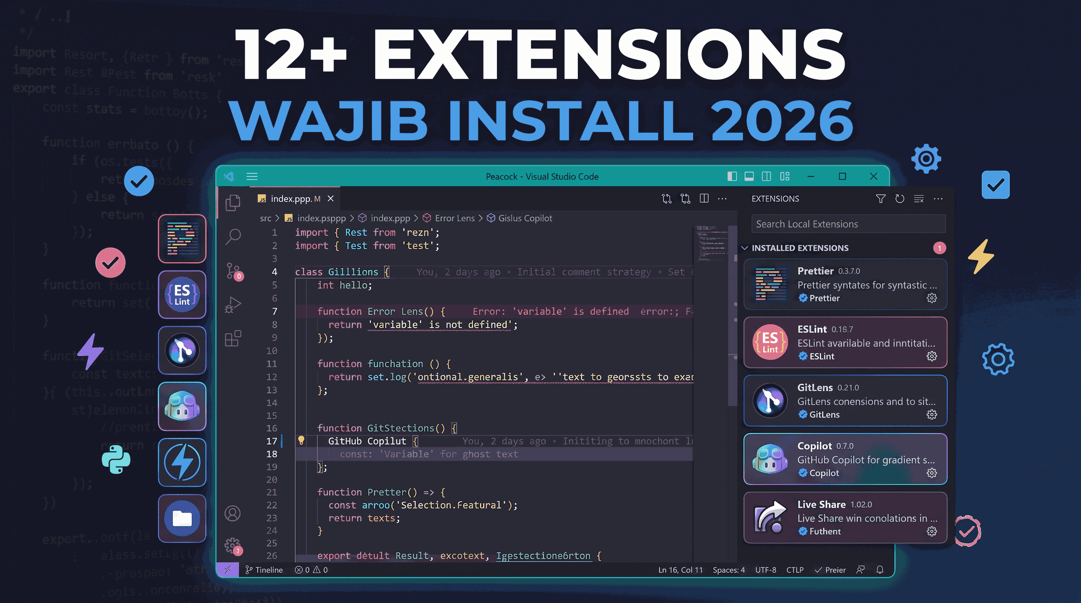Click the Preier formatter status item
The height and width of the screenshot is (603, 1081).
tap(830, 570)
